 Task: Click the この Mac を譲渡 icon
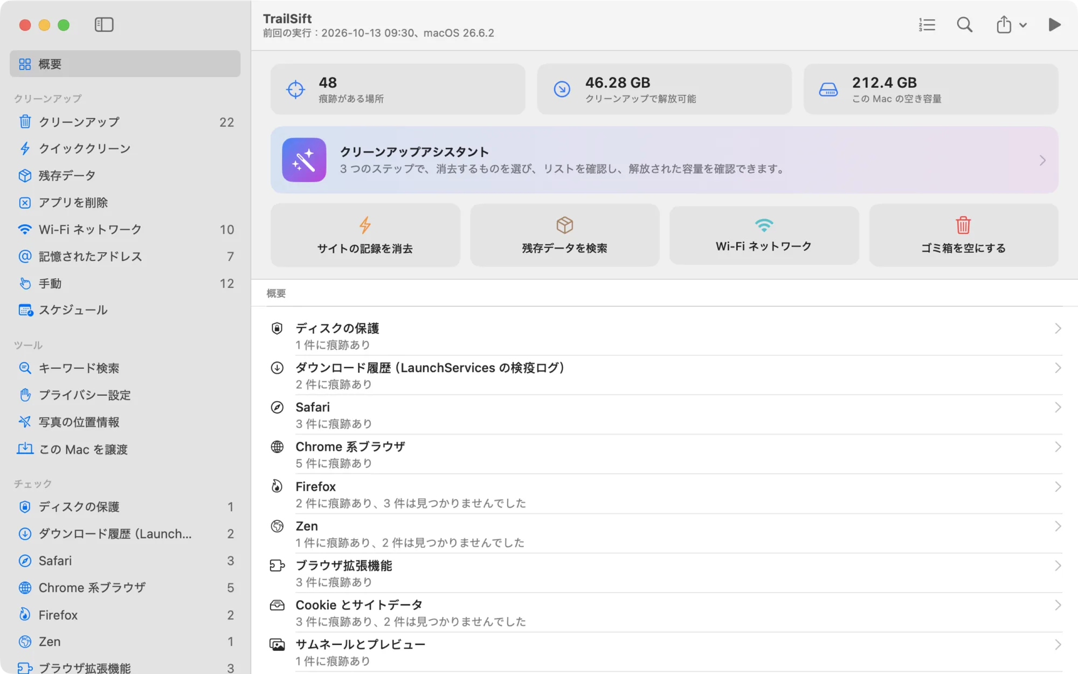point(25,449)
